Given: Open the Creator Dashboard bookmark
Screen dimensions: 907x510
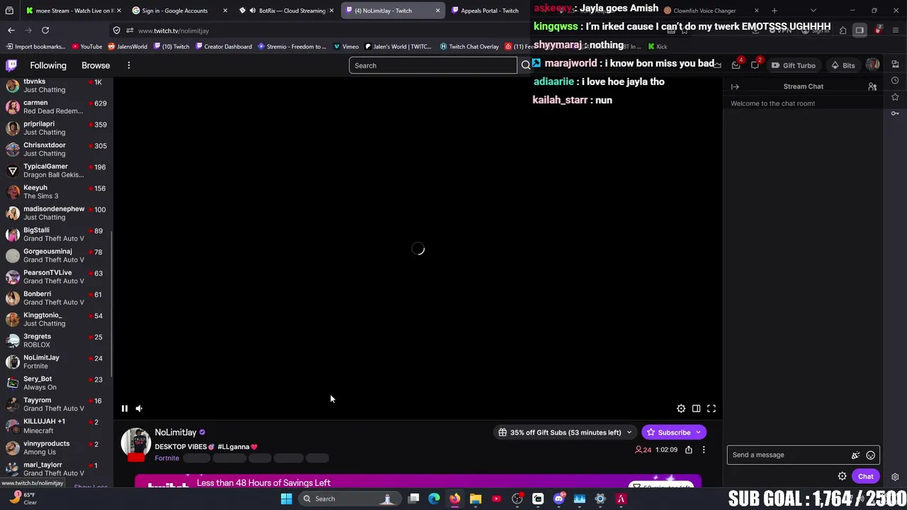Looking at the screenshot, I should (223, 47).
